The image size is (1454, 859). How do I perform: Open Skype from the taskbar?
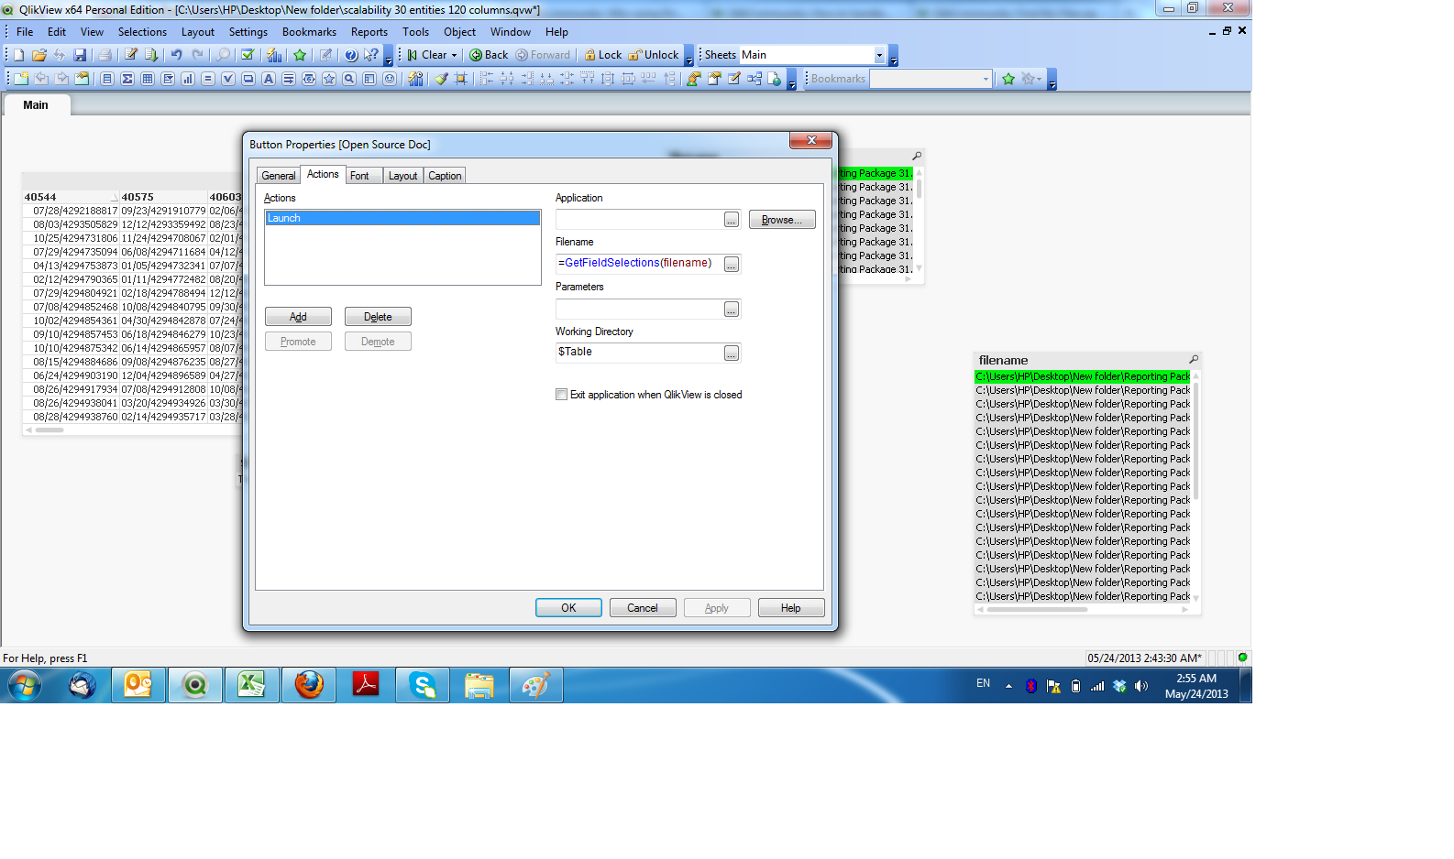(423, 685)
